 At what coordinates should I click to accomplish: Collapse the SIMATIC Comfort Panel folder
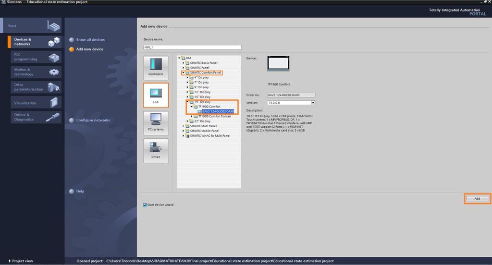[x=183, y=72]
